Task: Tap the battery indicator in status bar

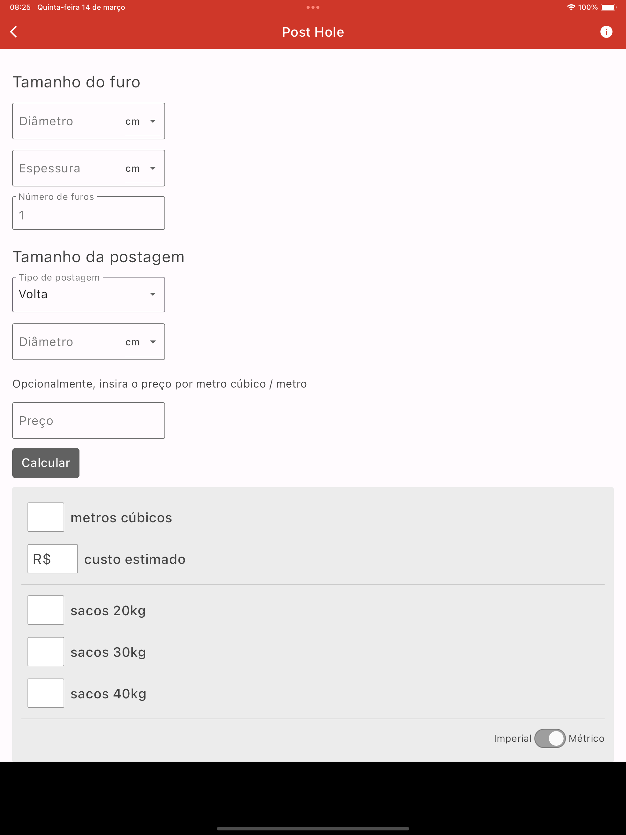Action: tap(609, 7)
